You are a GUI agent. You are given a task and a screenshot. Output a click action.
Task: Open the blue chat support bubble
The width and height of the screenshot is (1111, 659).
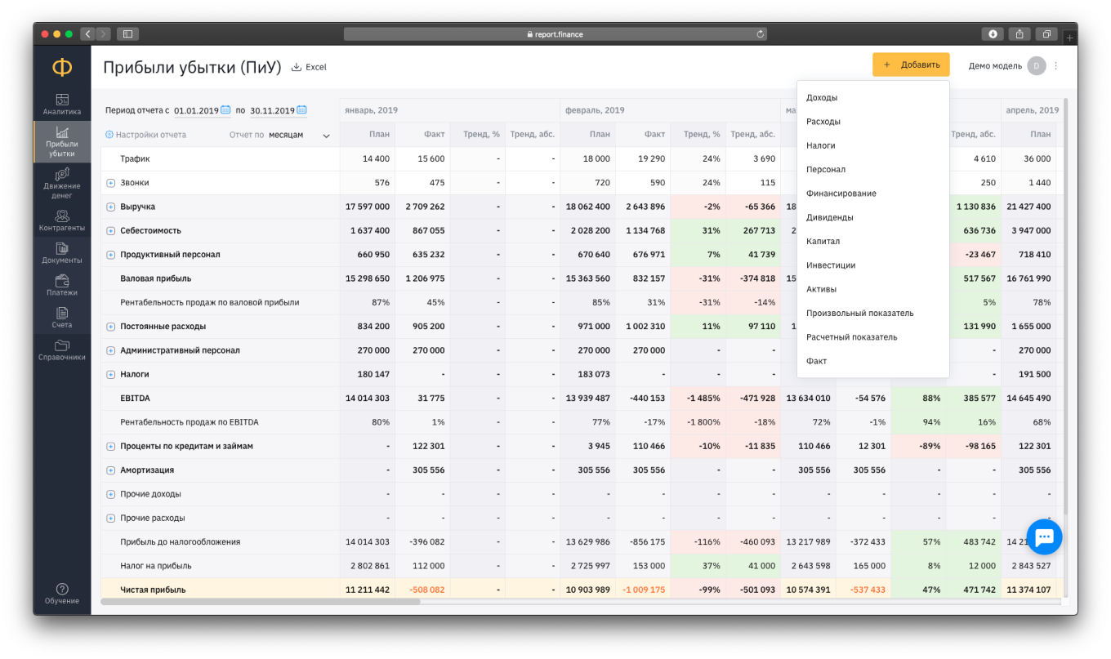coord(1044,537)
